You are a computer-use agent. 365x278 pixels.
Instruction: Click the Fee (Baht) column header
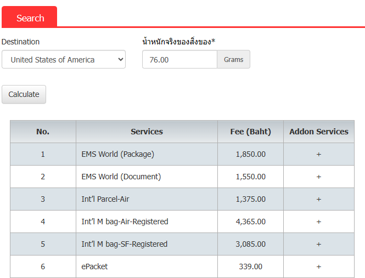click(250, 132)
